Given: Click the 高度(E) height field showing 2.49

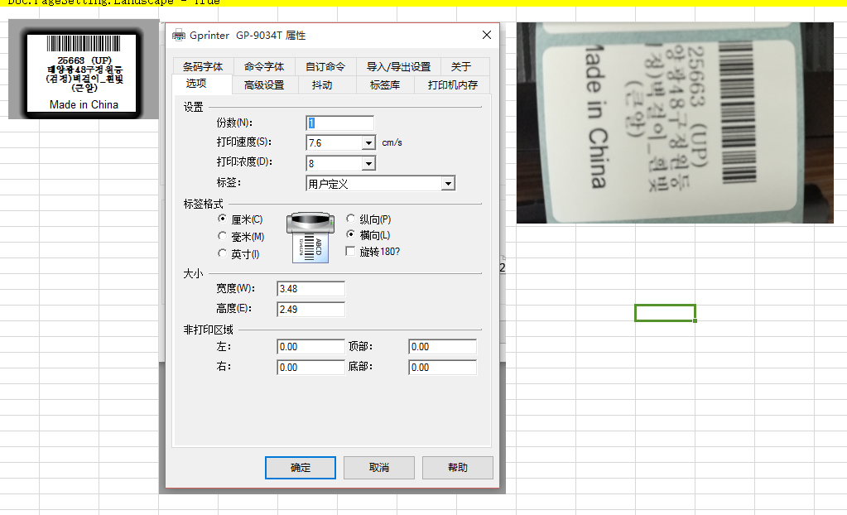Looking at the screenshot, I should [310, 309].
